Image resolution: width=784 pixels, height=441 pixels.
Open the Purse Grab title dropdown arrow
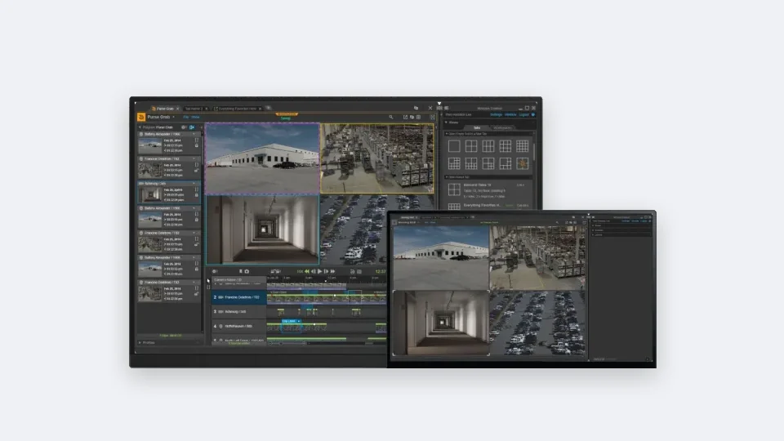point(173,117)
